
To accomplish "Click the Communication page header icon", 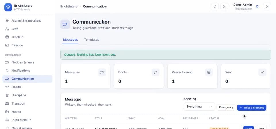I will click(65, 24).
